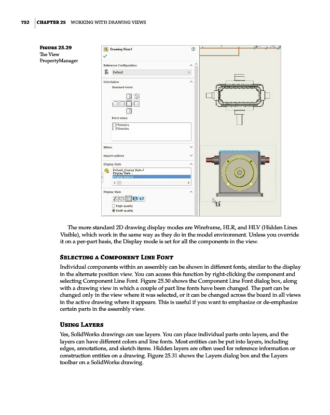
Task: Expand the Import options section
Action: 191,156
